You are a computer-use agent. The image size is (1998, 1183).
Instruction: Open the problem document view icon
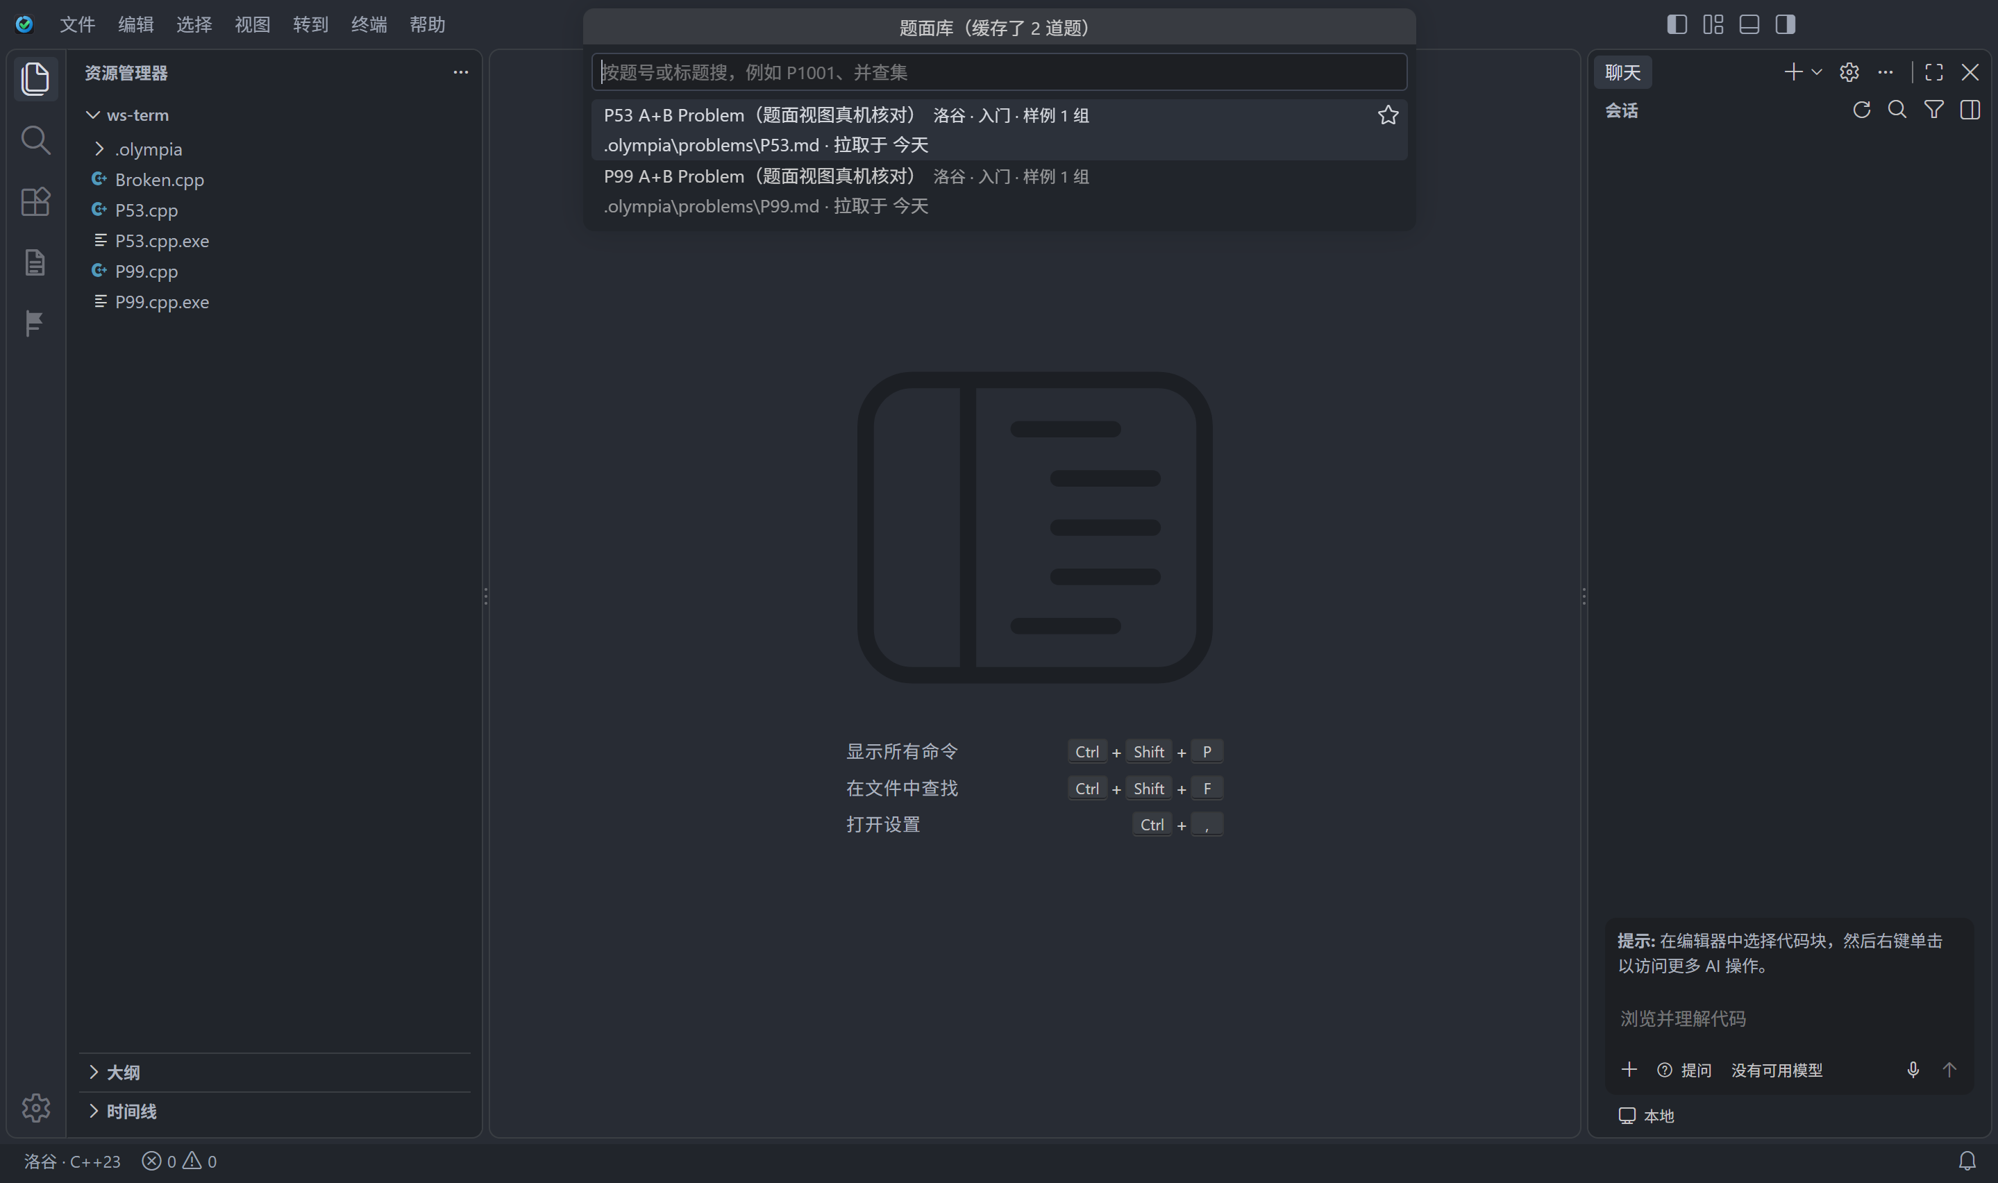pyautogui.click(x=35, y=262)
